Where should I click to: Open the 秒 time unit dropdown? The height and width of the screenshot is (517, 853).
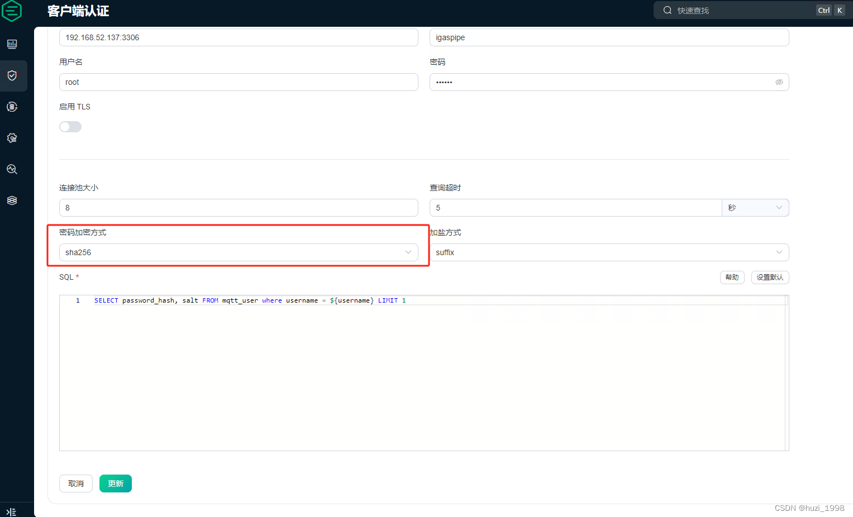point(755,208)
